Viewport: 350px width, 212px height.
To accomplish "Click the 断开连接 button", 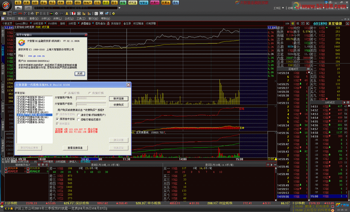I will tap(119, 98).
